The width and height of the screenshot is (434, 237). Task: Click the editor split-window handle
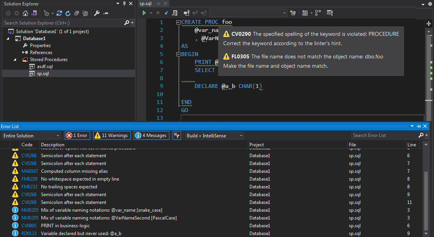(x=429, y=24)
